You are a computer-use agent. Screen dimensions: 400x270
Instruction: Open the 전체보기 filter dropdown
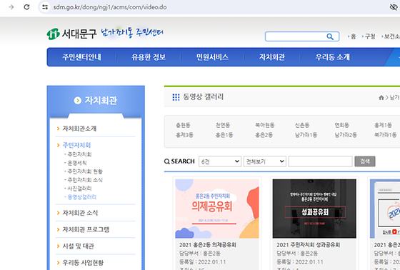pyautogui.click(x=265, y=161)
